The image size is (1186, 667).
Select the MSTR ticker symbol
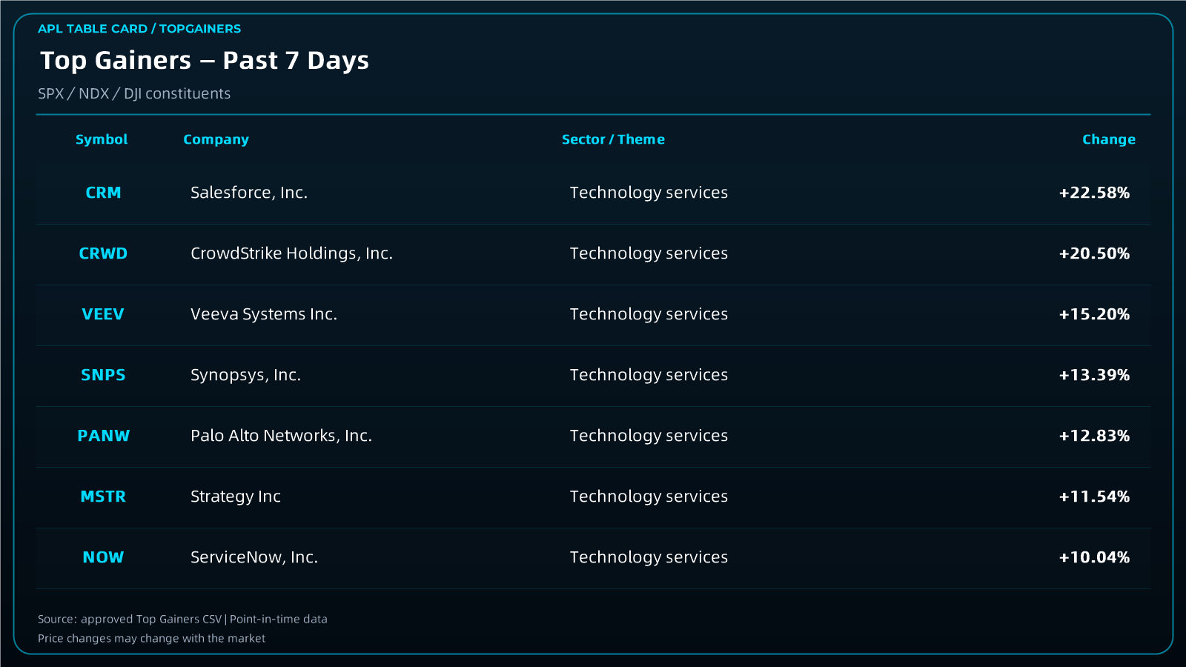pyautogui.click(x=103, y=497)
